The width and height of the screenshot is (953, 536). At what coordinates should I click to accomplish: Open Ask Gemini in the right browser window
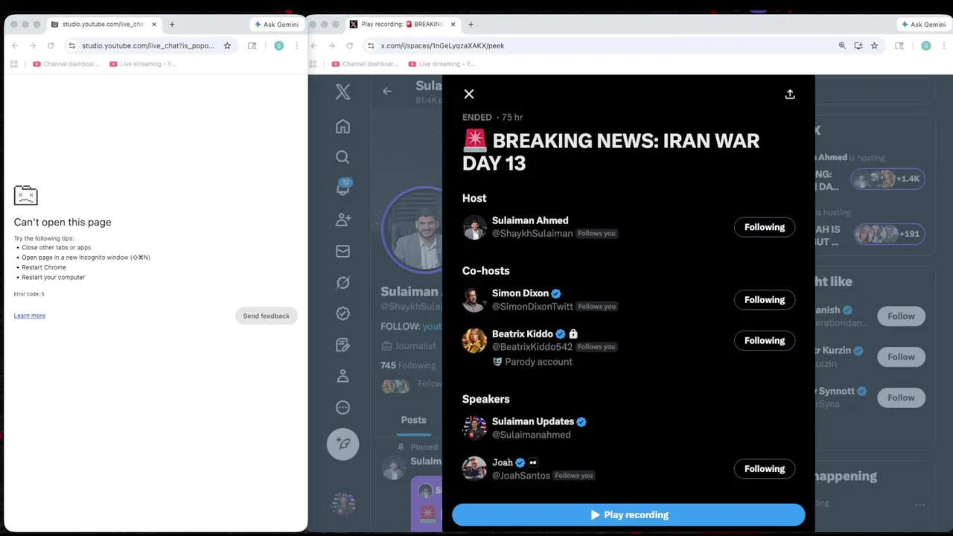pos(923,25)
